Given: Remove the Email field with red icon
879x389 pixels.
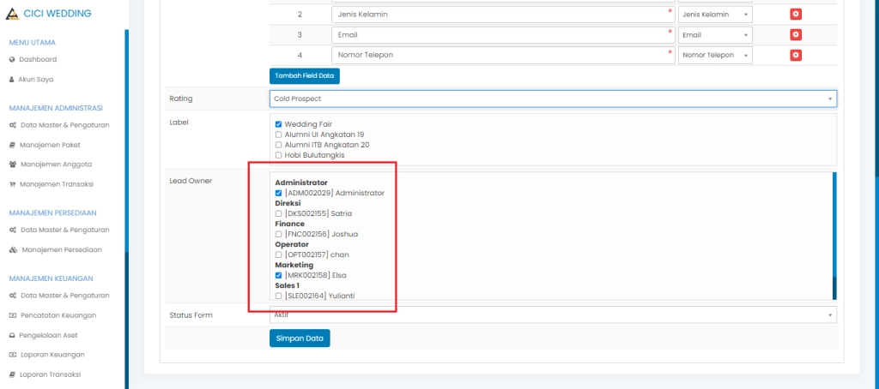Looking at the screenshot, I should (796, 34).
